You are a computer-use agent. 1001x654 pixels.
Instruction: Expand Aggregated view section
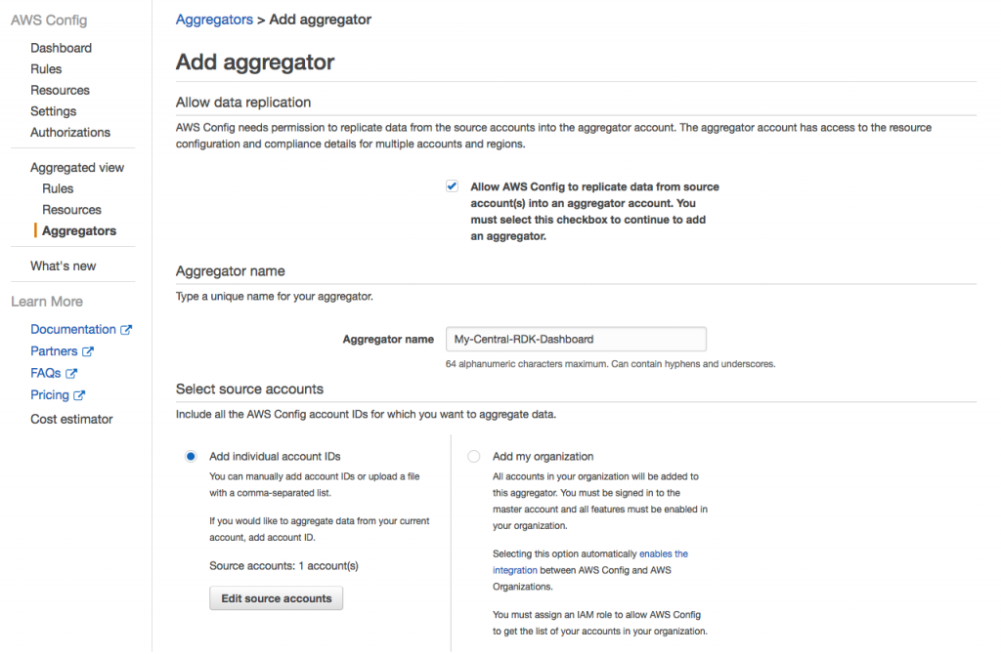pos(77,168)
